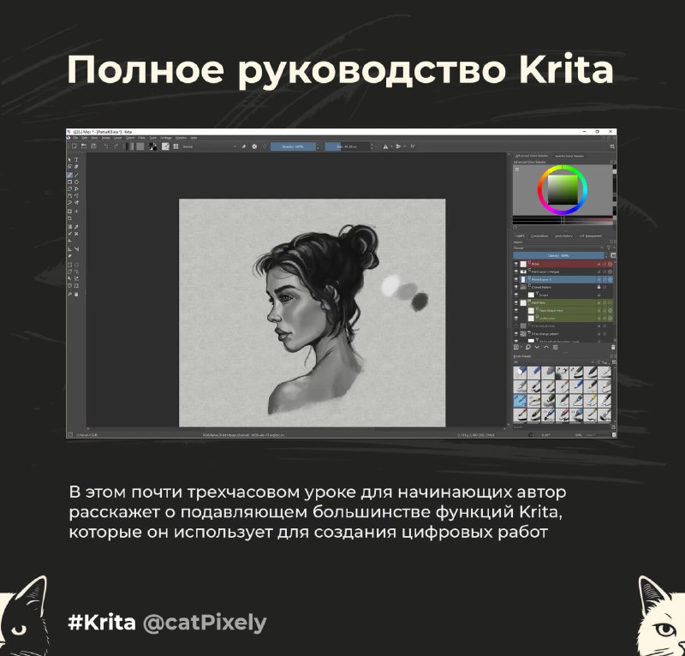Click the @catPixely handle
The height and width of the screenshot is (656, 685).
(x=205, y=623)
